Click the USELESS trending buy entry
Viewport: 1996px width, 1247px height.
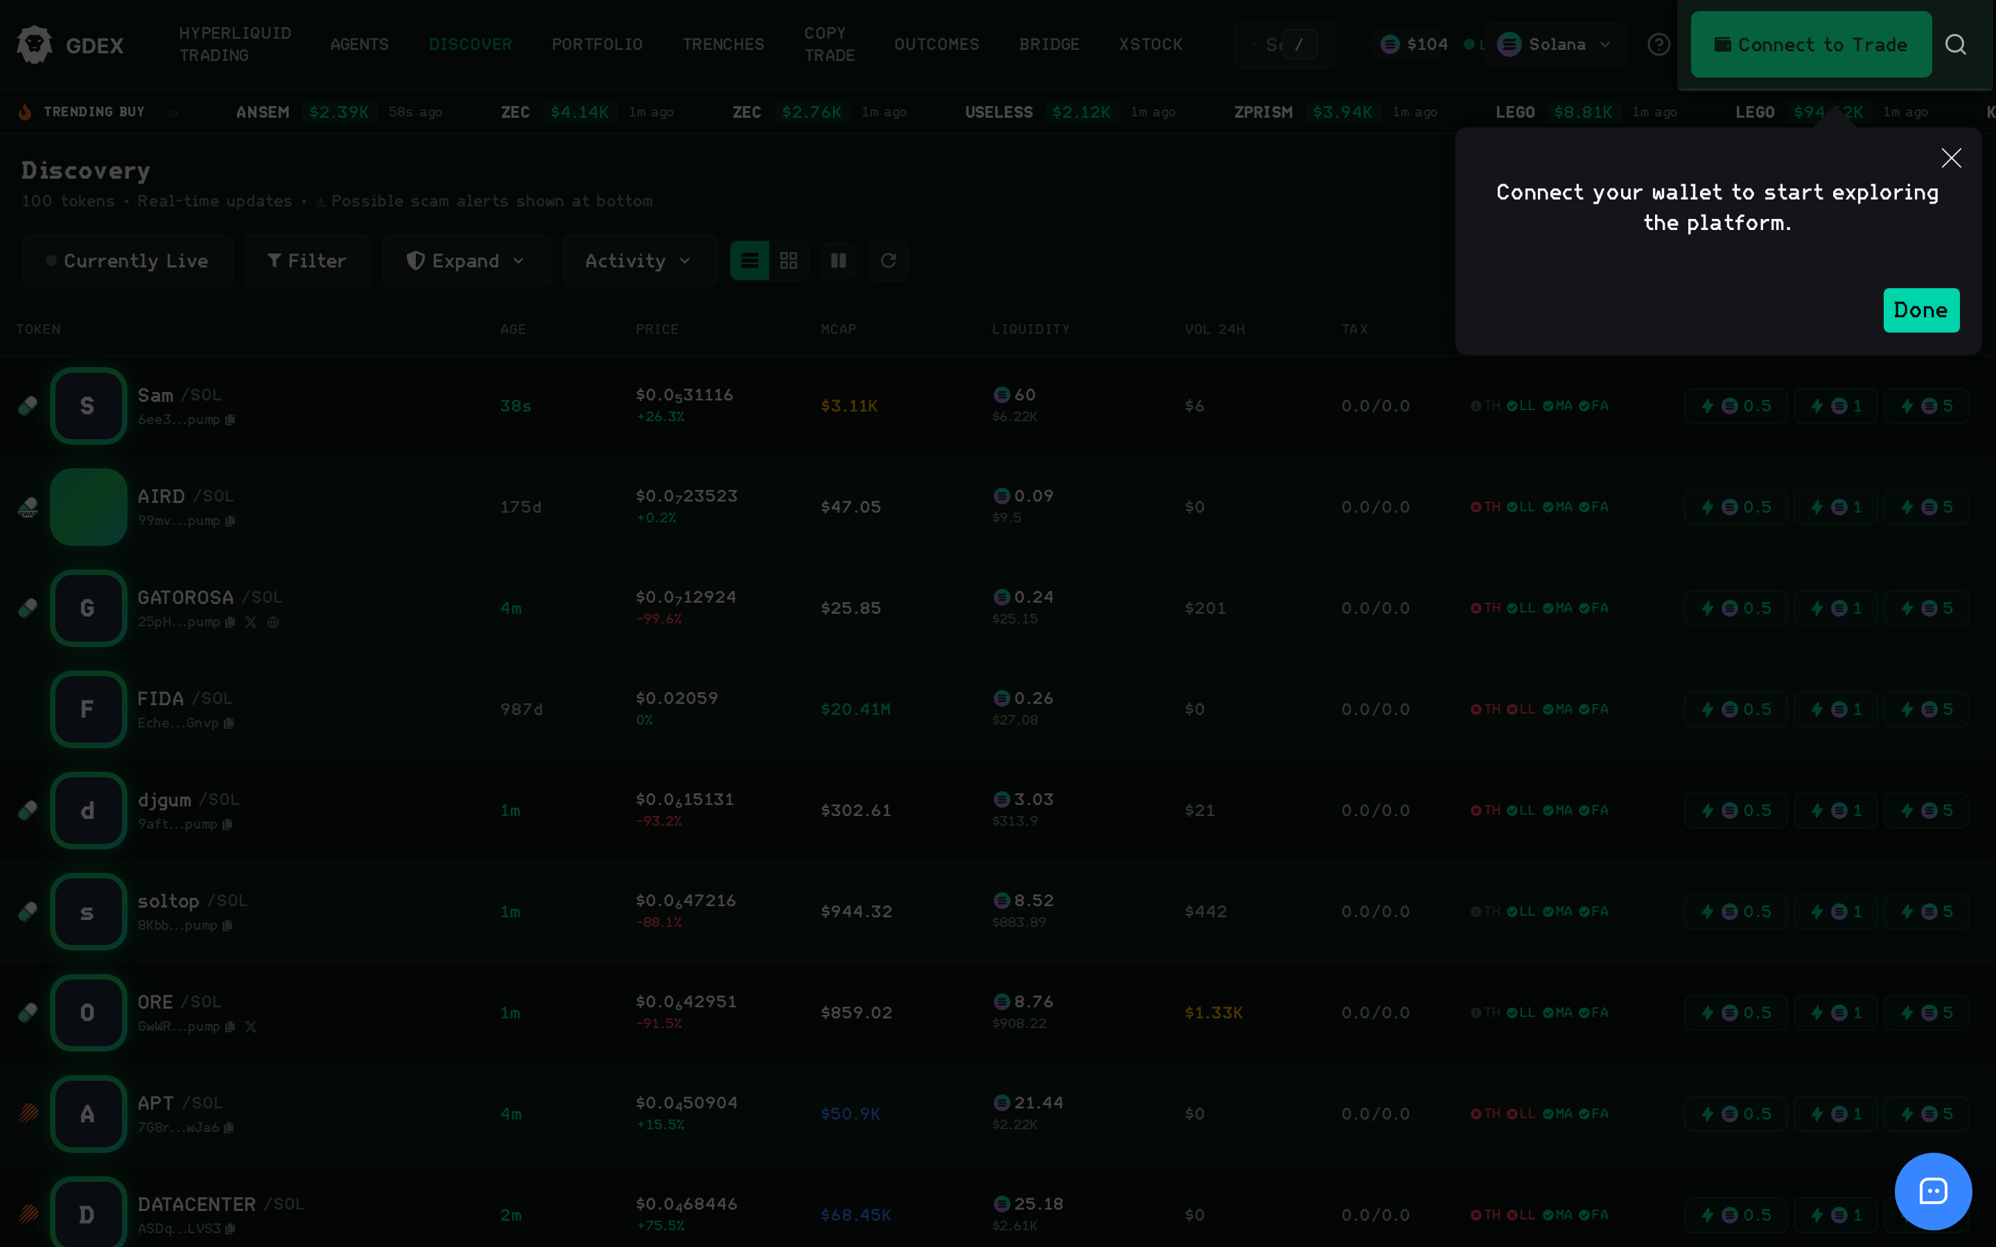click(1070, 112)
